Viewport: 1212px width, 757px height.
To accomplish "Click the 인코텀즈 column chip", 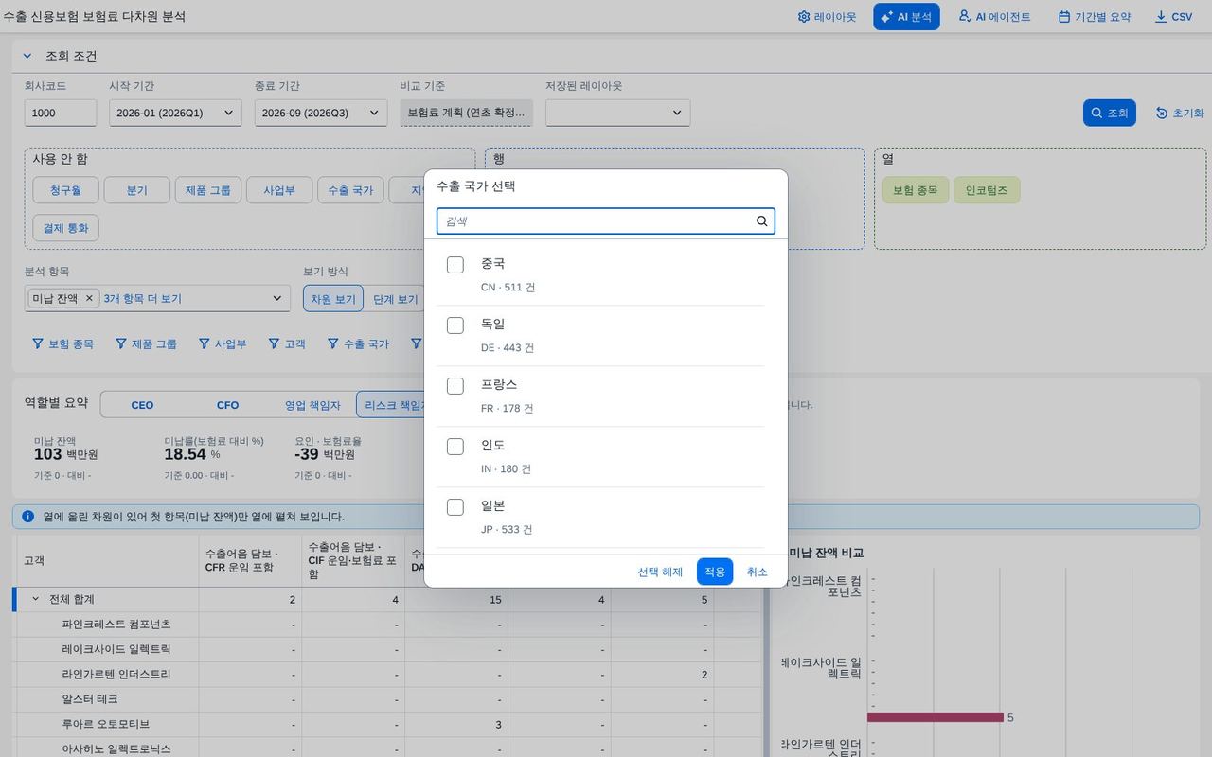I will [987, 190].
